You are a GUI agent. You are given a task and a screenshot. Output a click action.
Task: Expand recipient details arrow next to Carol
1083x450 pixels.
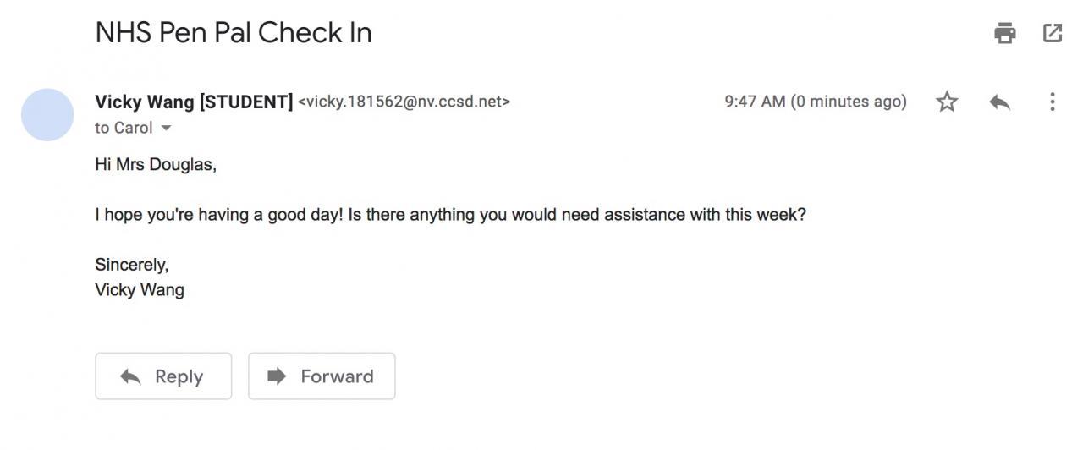pos(166,129)
